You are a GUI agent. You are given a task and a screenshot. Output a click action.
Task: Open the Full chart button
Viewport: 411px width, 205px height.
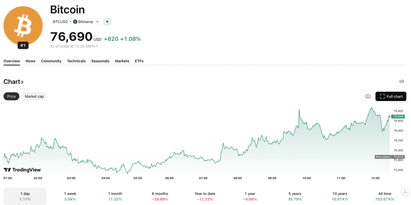[391, 96]
